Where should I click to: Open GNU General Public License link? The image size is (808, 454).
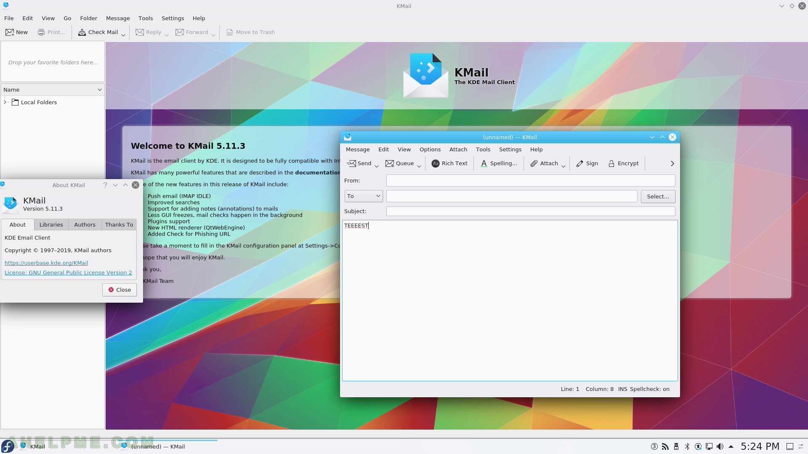[x=68, y=273]
